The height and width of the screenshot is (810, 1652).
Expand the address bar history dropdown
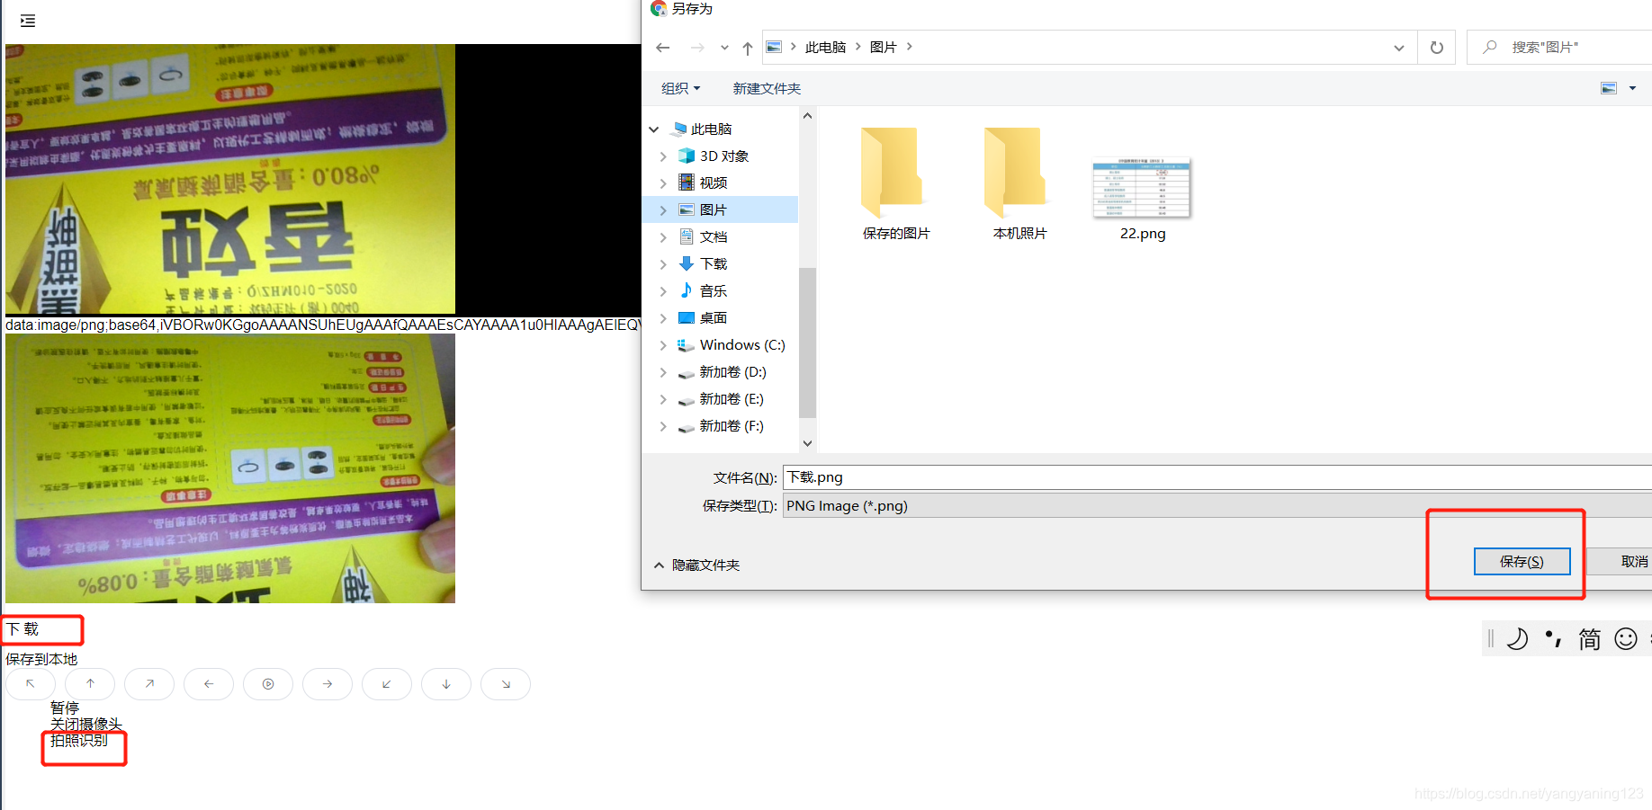[1399, 48]
